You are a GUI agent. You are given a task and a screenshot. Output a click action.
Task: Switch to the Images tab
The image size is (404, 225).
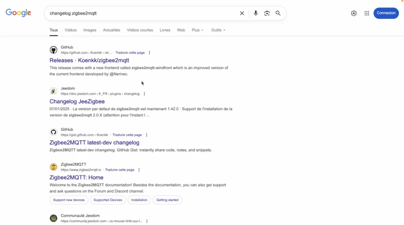click(90, 30)
